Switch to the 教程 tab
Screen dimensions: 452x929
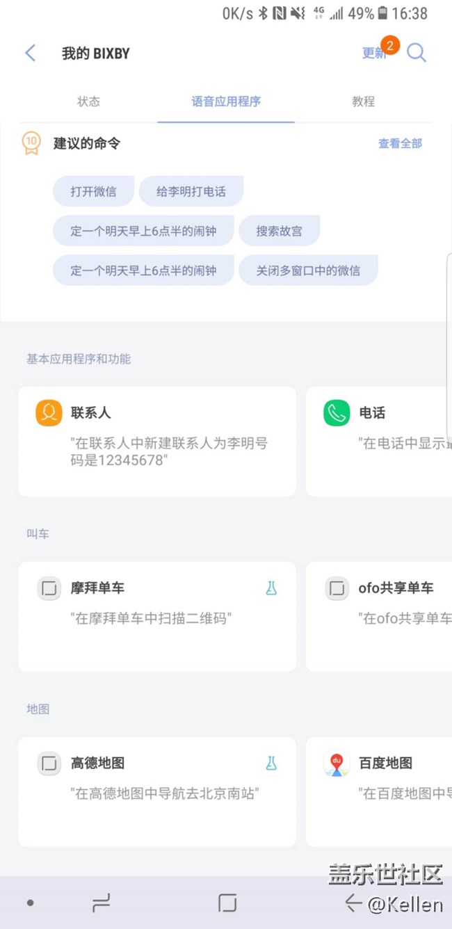pos(363,102)
